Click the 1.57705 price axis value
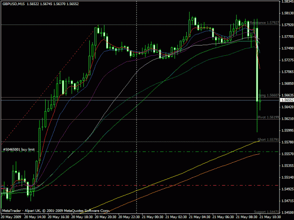 tap(287, 37)
